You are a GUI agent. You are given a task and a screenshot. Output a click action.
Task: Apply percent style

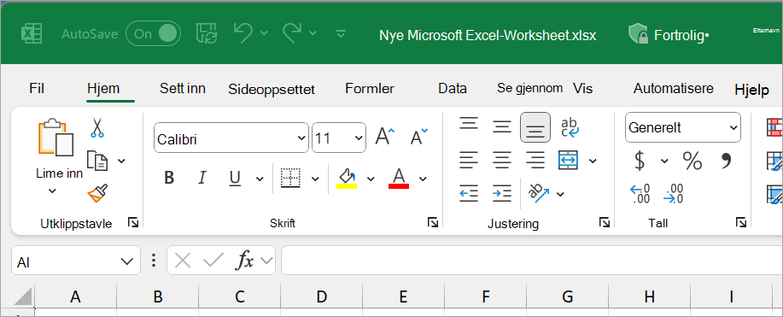click(x=692, y=161)
